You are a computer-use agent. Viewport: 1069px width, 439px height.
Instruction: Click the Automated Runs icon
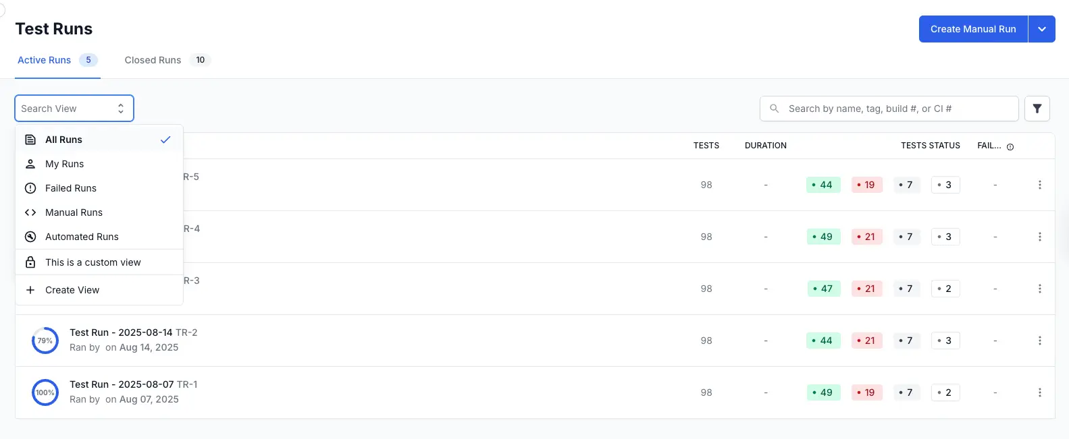(x=30, y=237)
